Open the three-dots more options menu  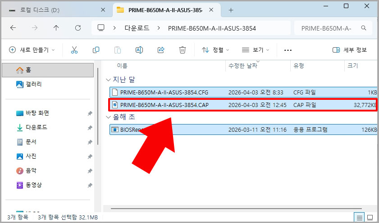click(x=288, y=50)
